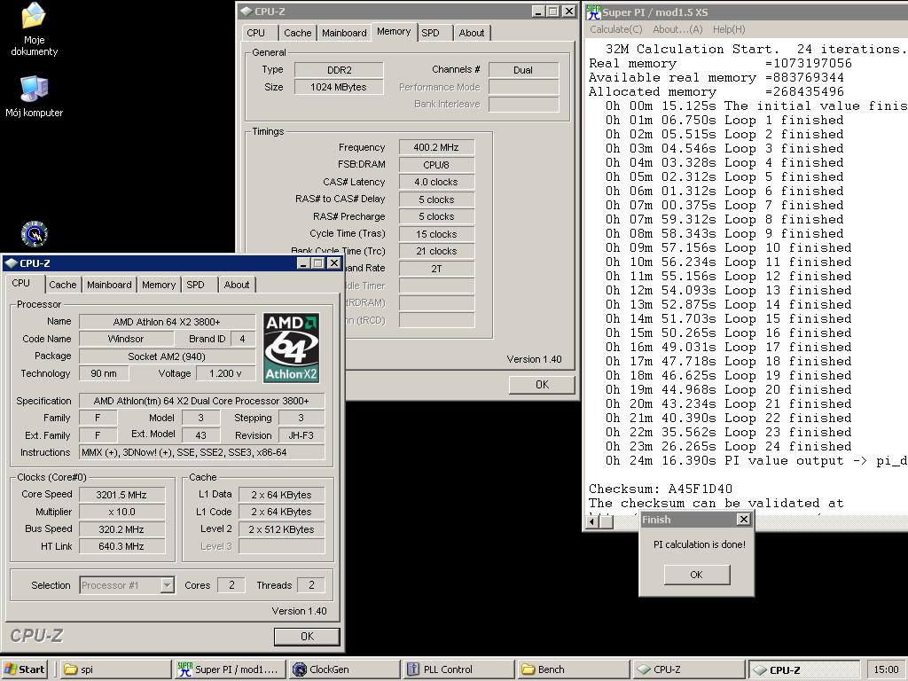Click the Core Speed 3201.5 MHz value
Viewport: 908px width, 681px height.
[x=121, y=495]
